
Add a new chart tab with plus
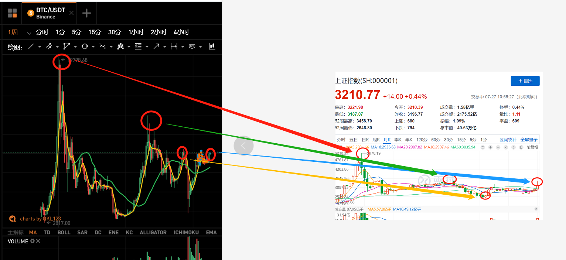tap(86, 13)
